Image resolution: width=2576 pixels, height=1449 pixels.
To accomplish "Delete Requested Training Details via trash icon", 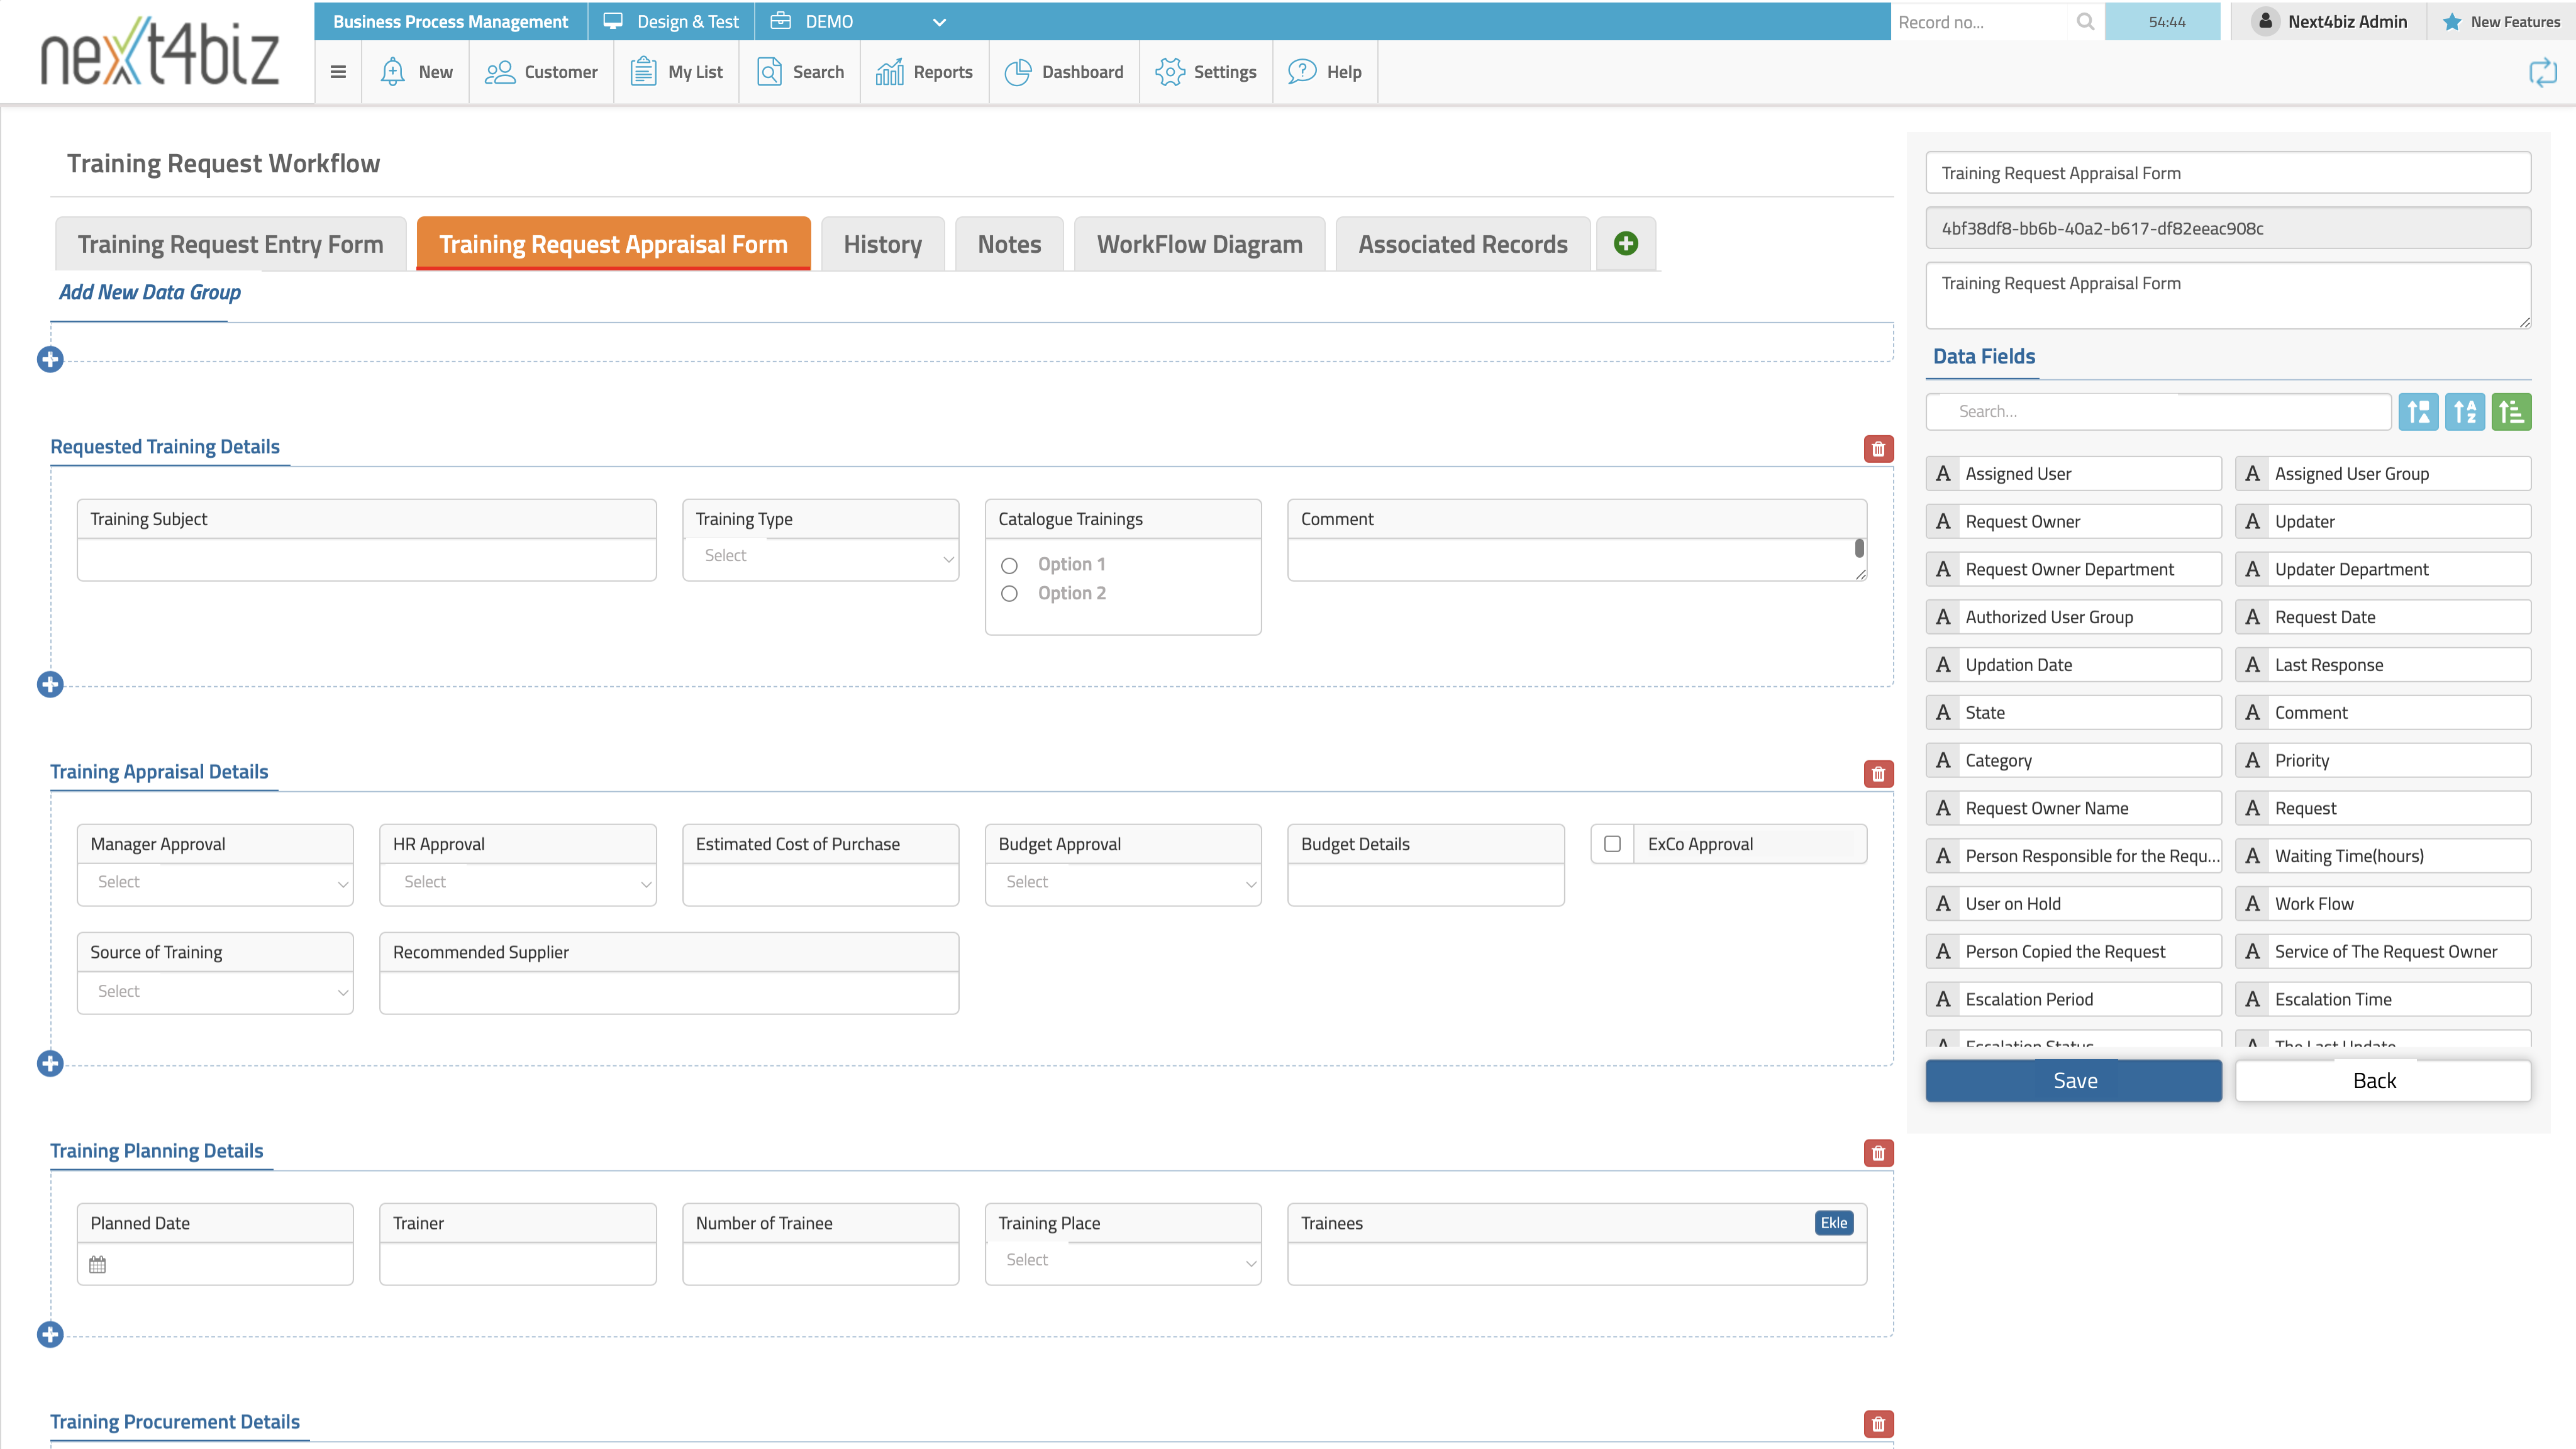I will click(x=1878, y=448).
